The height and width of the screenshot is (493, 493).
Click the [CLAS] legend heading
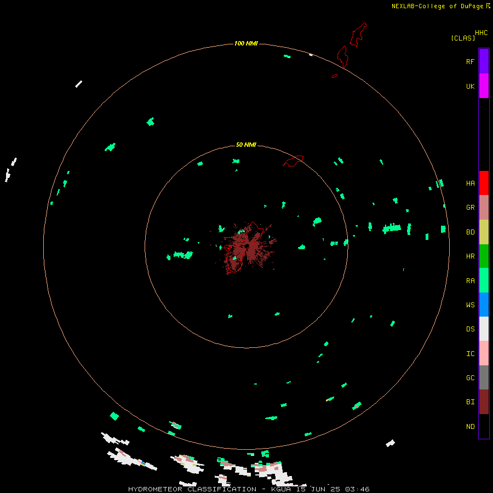point(463,38)
